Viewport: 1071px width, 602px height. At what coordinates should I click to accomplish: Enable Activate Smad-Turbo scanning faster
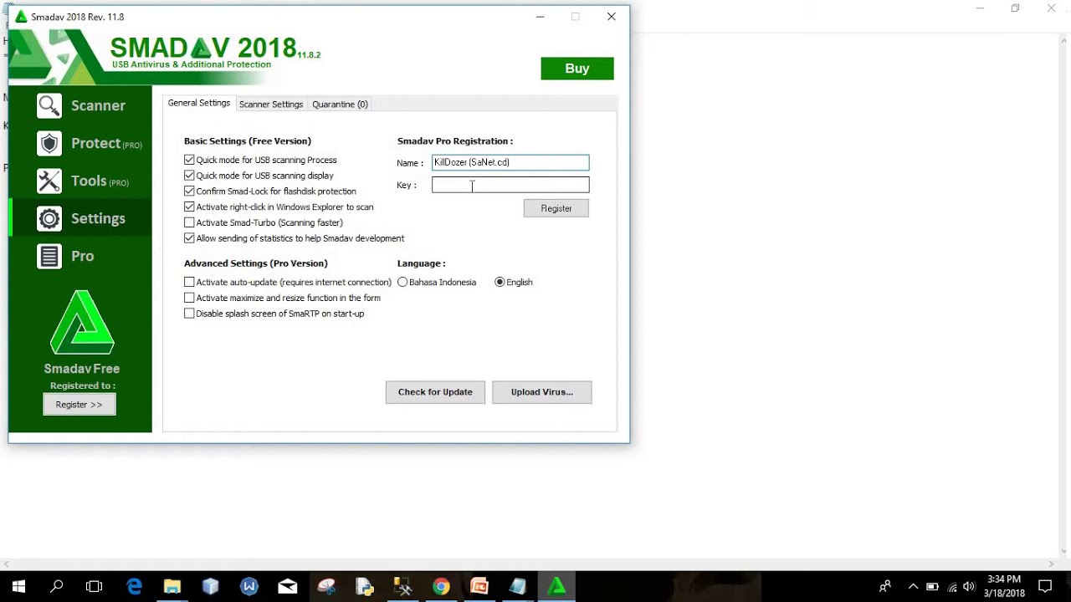189,222
